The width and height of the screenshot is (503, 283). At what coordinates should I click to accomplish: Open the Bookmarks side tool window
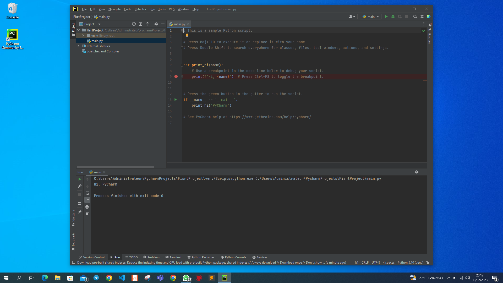pyautogui.click(x=73, y=241)
